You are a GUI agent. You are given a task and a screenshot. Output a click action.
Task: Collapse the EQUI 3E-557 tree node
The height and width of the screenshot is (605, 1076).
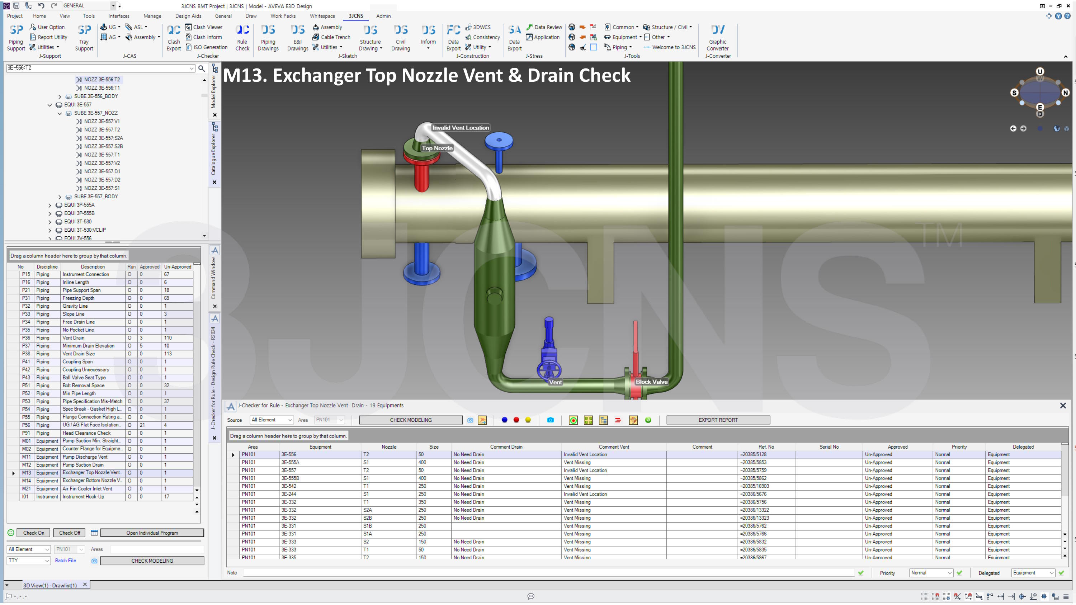tap(50, 105)
